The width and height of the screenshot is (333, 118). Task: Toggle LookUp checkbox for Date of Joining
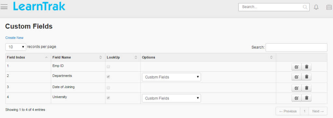tap(108, 88)
